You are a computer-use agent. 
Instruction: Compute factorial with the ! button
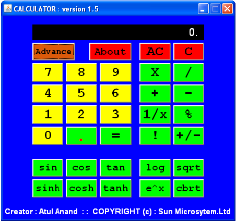point(155,135)
